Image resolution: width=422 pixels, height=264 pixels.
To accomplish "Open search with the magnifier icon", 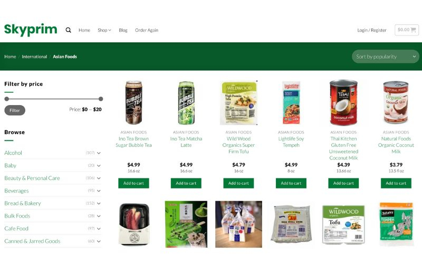I will [x=69, y=30].
